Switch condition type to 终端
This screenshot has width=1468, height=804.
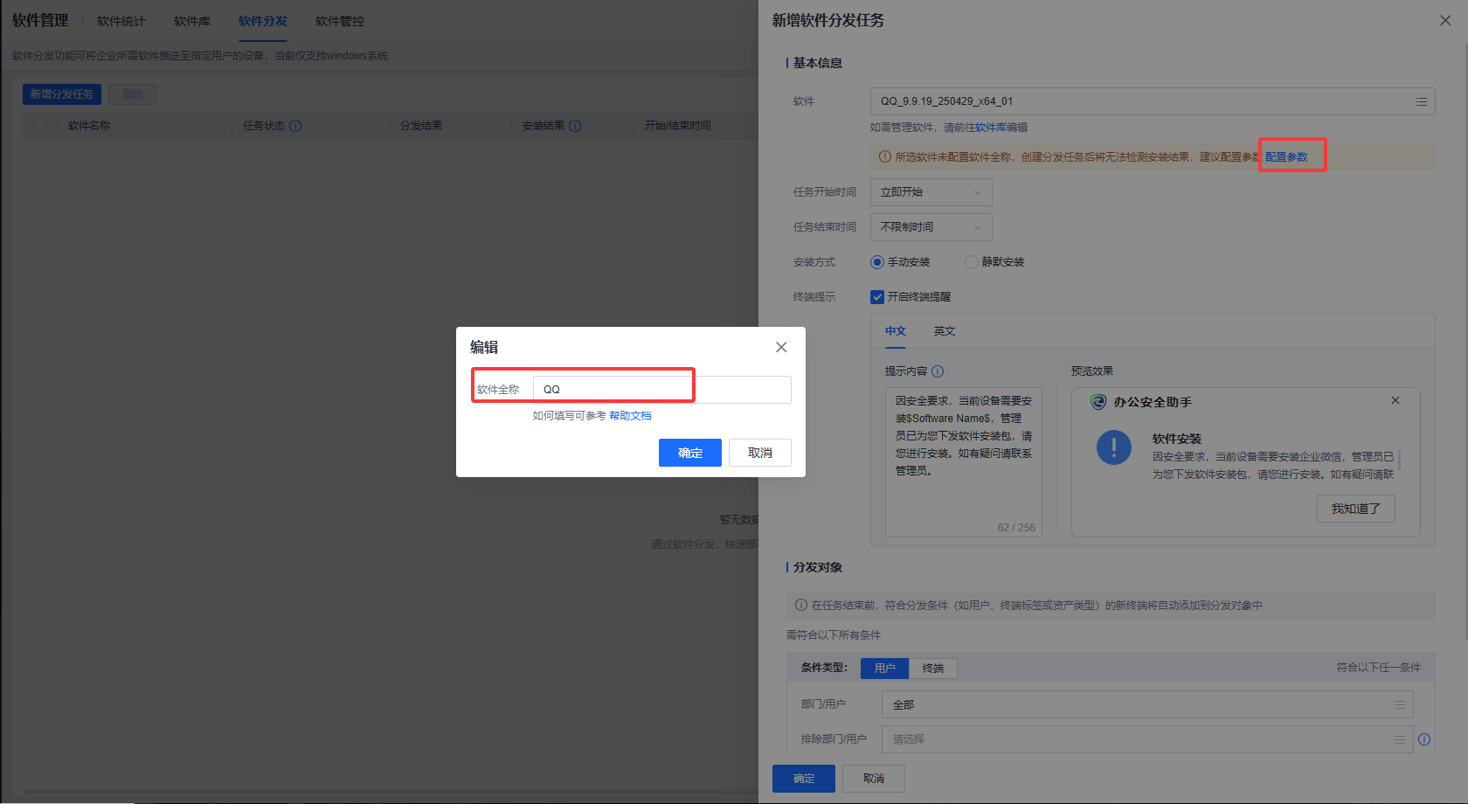tap(932, 669)
